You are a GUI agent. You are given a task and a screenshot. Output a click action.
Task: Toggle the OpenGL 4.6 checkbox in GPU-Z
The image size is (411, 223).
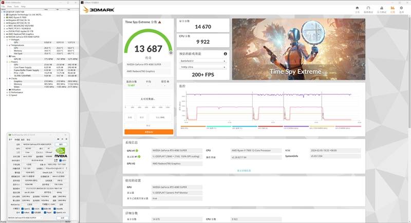tap(54, 213)
